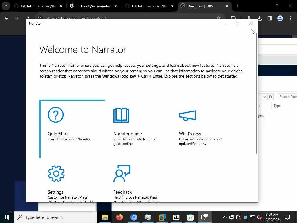Click the Narrator taskbar icon

pyautogui.click(x=204, y=217)
